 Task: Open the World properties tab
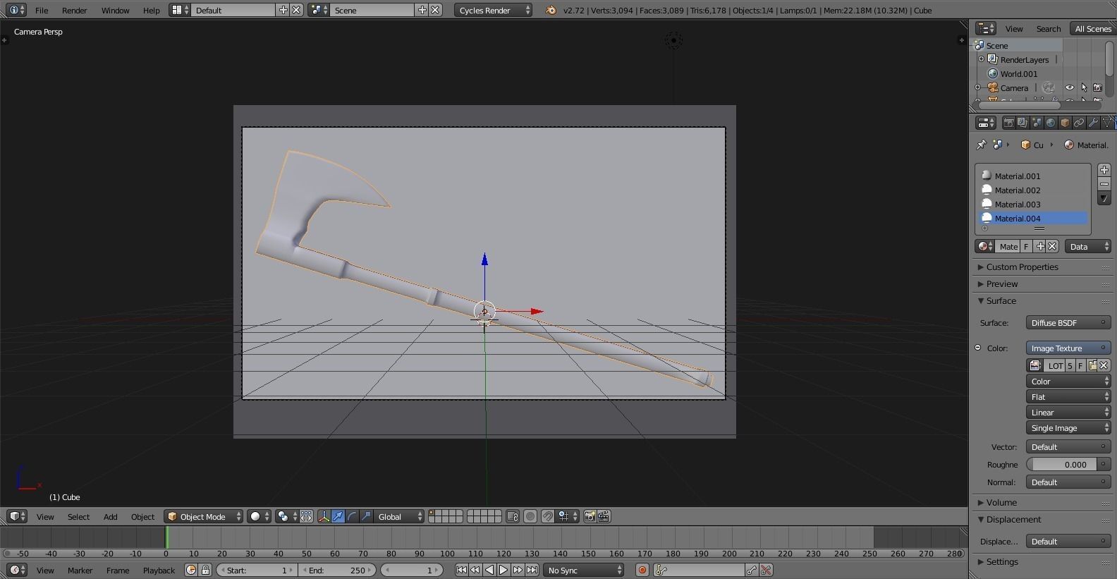pyautogui.click(x=1051, y=123)
